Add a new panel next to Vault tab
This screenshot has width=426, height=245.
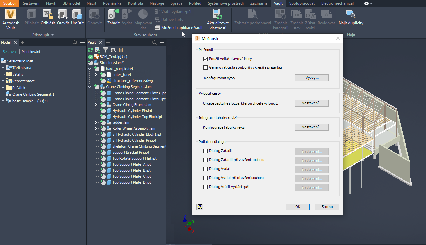coord(108,42)
